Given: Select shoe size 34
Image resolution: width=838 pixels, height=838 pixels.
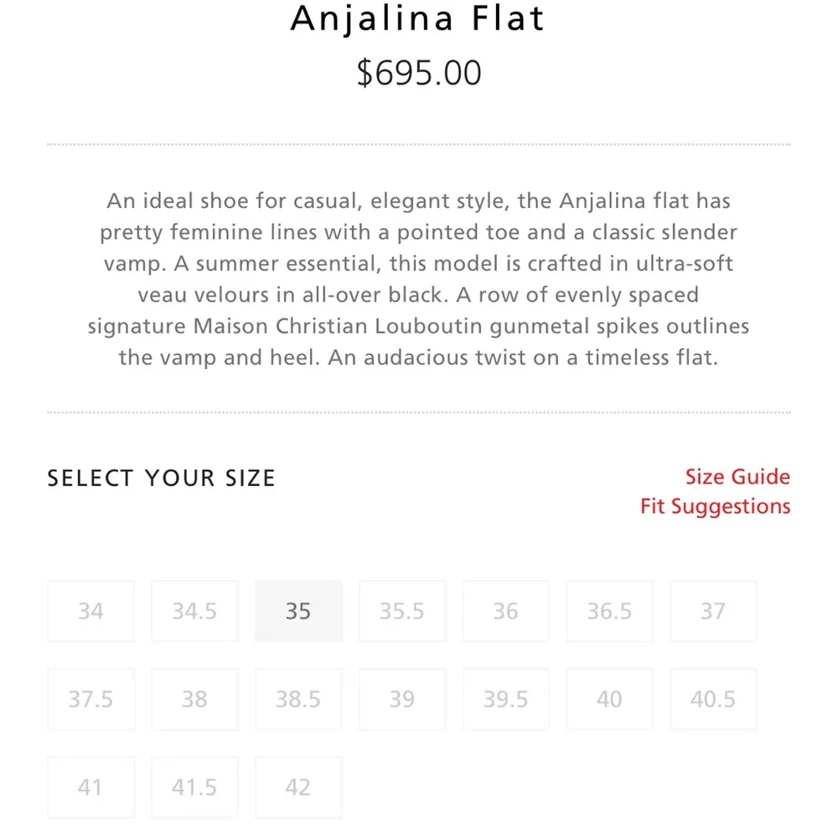Looking at the screenshot, I should click(91, 612).
